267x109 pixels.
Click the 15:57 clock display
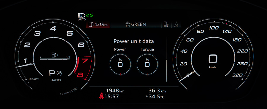point(112,97)
